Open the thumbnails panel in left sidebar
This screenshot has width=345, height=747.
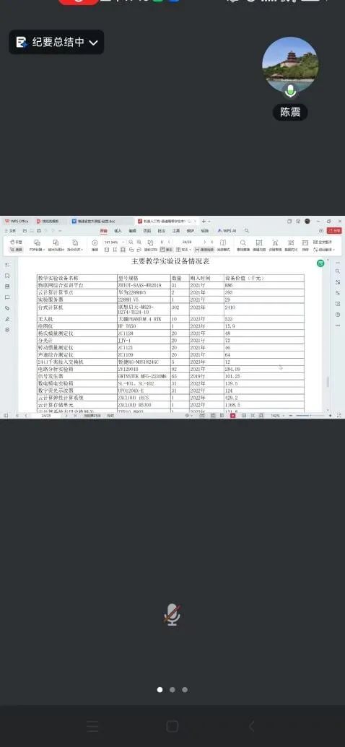click(x=7, y=287)
